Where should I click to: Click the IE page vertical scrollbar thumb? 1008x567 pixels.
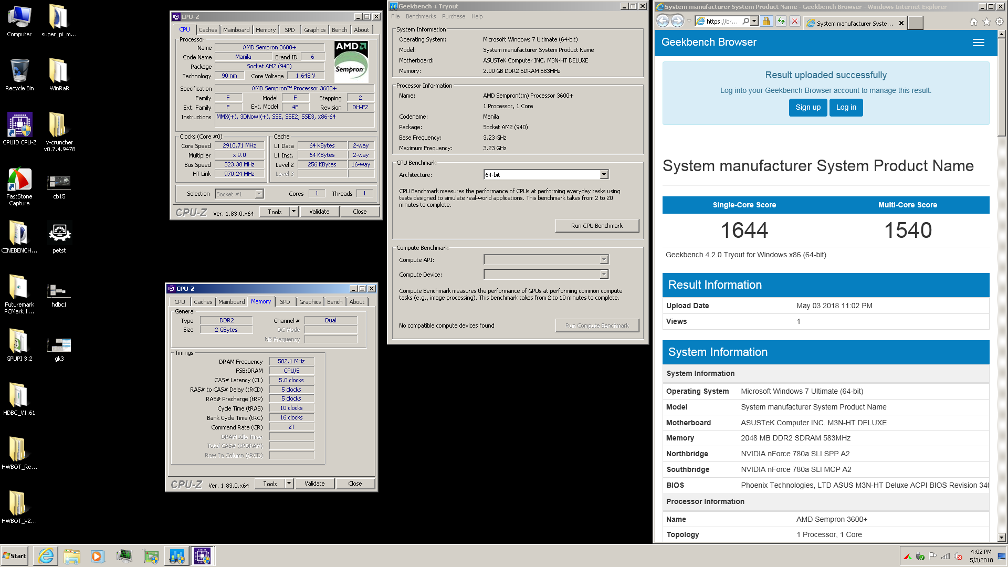point(1002,87)
